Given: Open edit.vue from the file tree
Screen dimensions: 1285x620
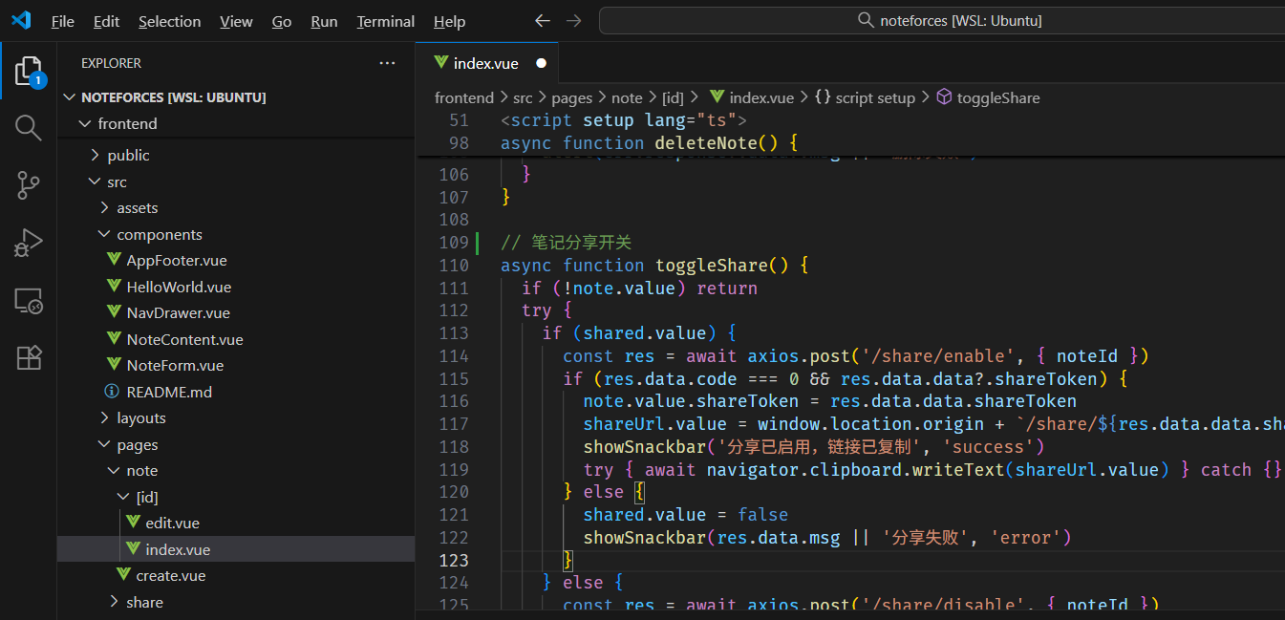Looking at the screenshot, I should (x=172, y=524).
